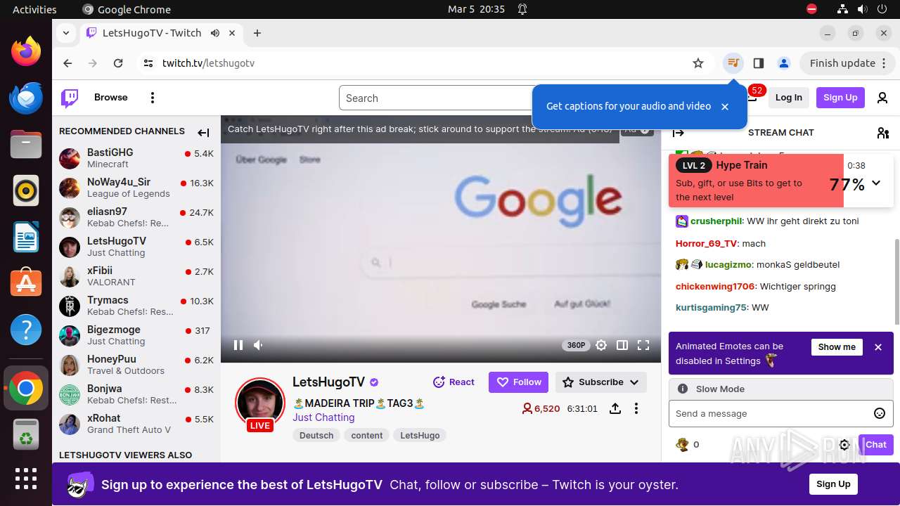Collapse the Recommended Channels sidebar

click(x=203, y=132)
